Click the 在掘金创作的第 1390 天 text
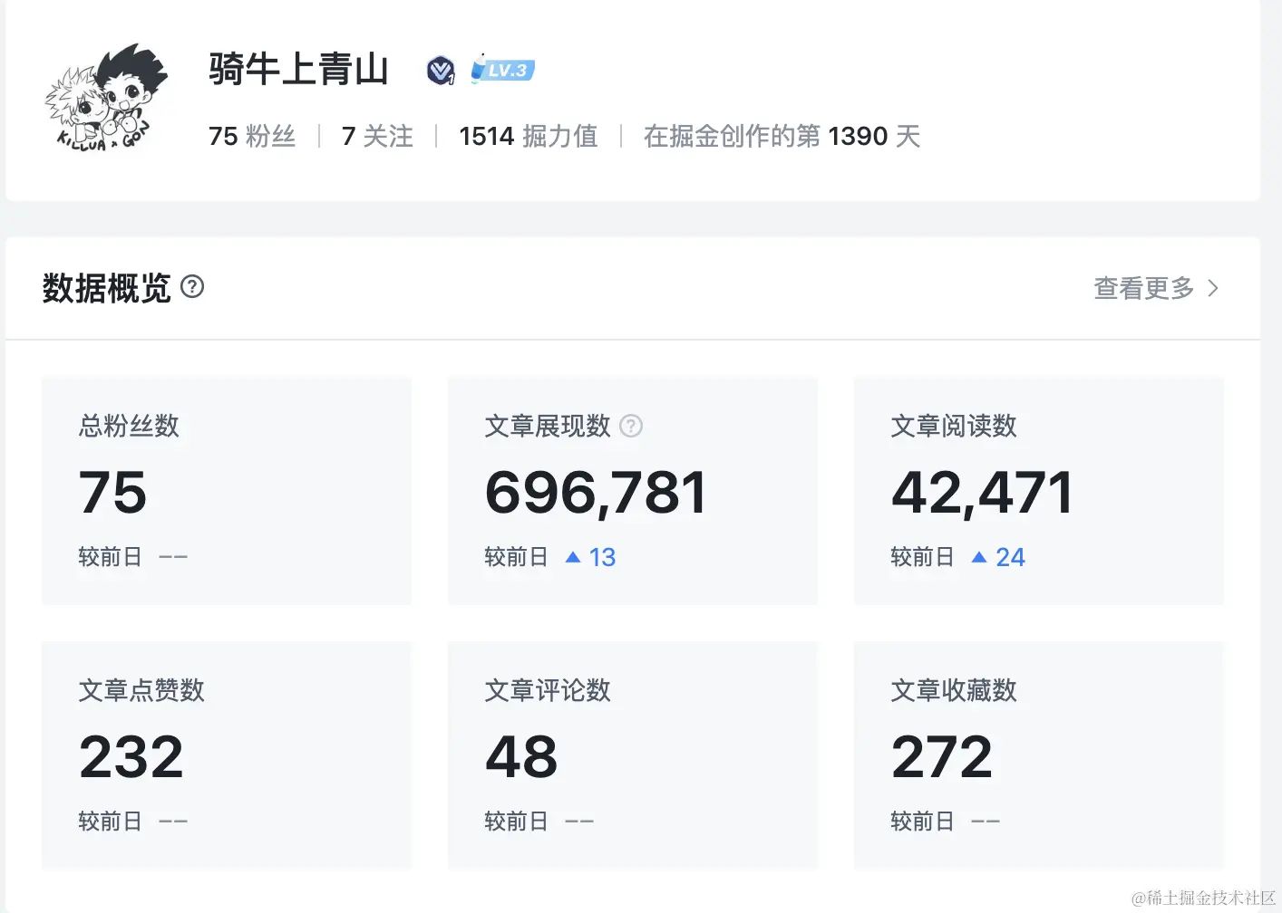The width and height of the screenshot is (1282, 913). click(x=782, y=136)
